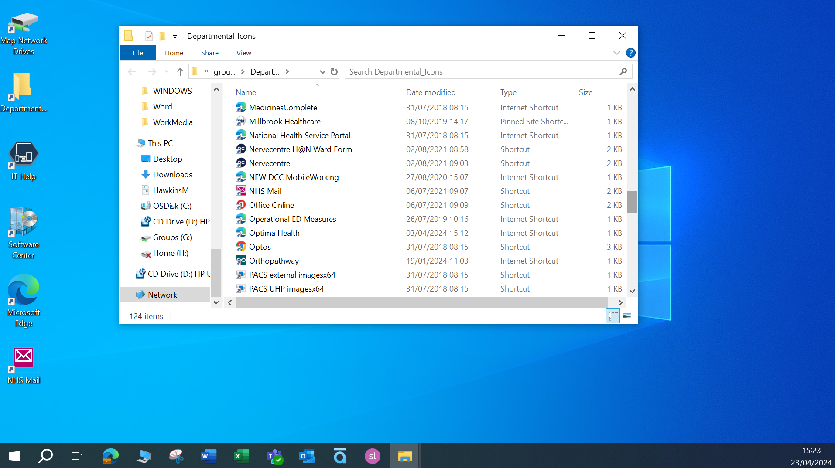Click the navigation pane scroll down arrow
Screen dimensions: 835x468
point(216,302)
